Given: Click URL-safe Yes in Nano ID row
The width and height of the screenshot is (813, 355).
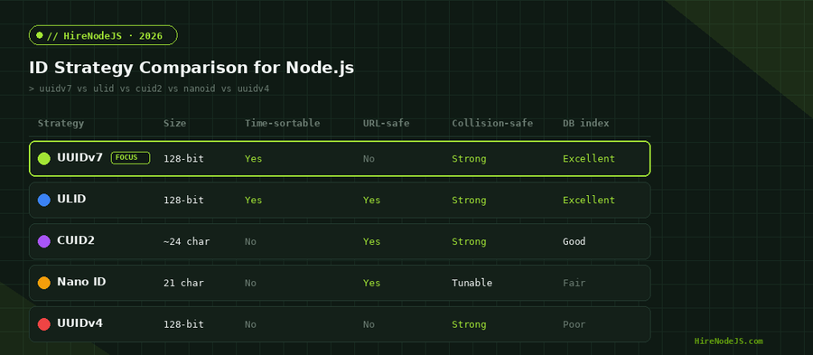Looking at the screenshot, I should click(372, 283).
